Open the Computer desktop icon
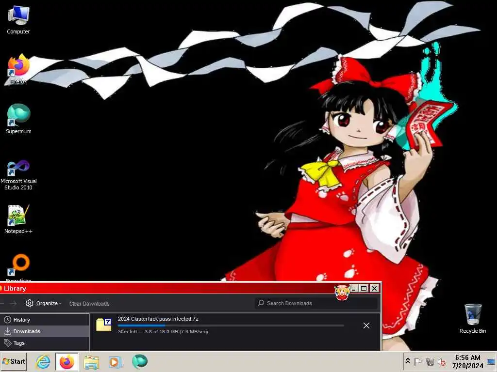497x372 pixels. click(18, 20)
